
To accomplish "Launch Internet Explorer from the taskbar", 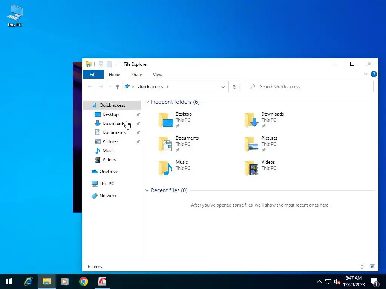I will click(x=28, y=281).
